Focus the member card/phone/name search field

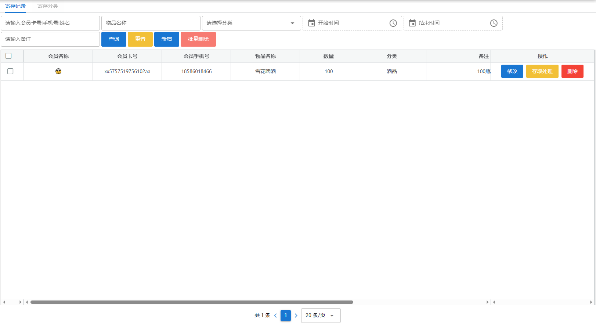tap(50, 23)
